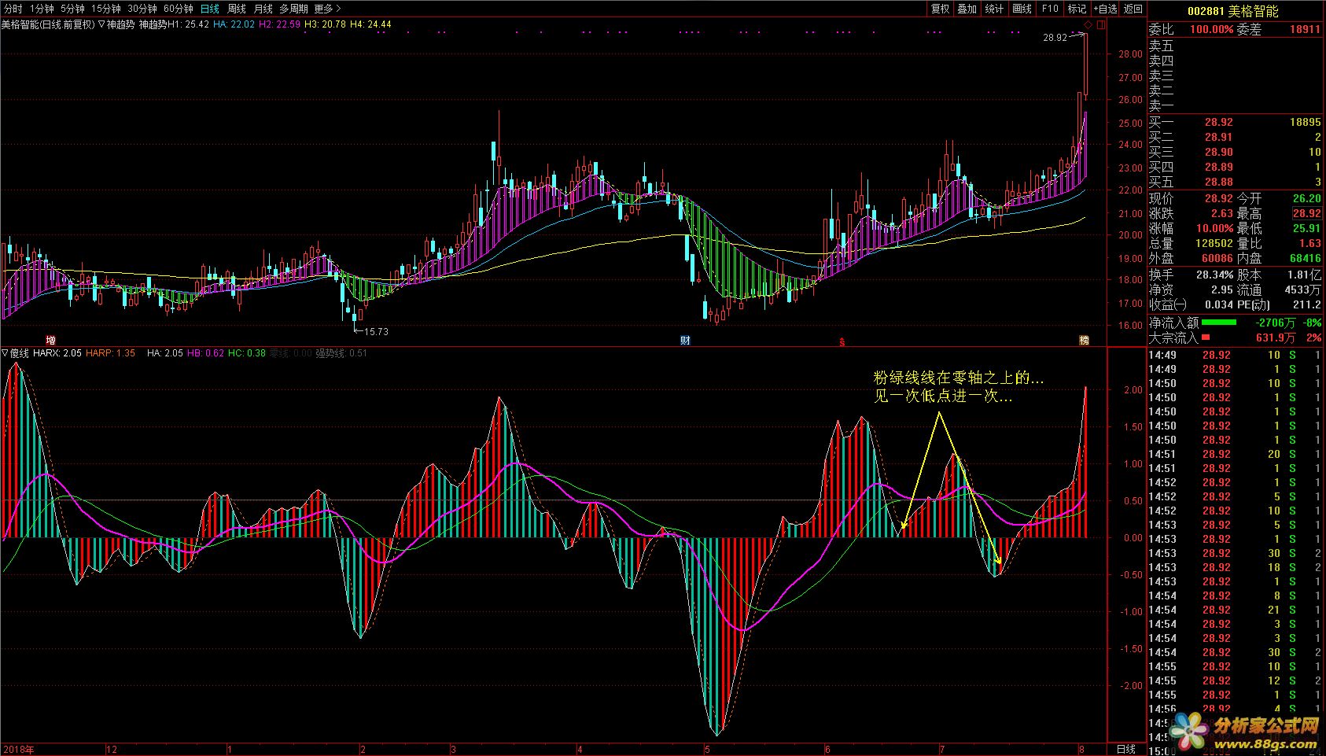This screenshot has height=756, width=1326.
Task: Open the 统计 statistics button
Action: pos(995,9)
